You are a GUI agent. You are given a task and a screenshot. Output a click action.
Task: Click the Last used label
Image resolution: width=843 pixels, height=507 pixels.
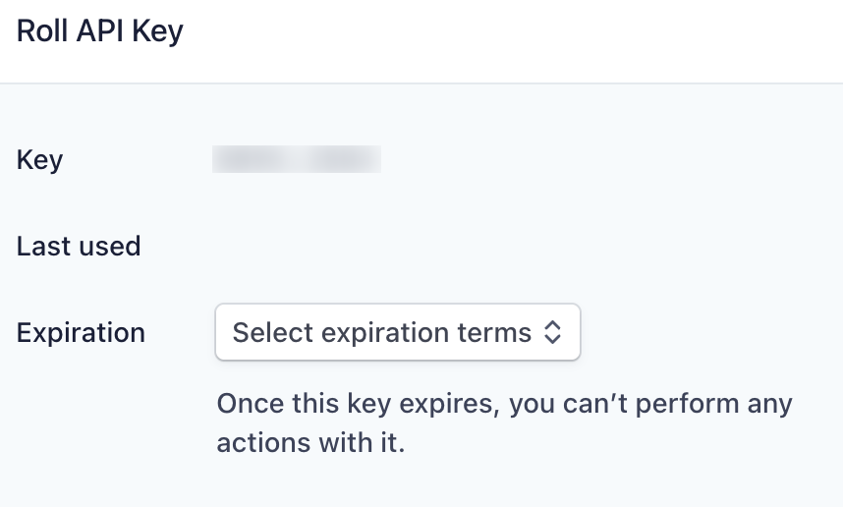coord(79,246)
